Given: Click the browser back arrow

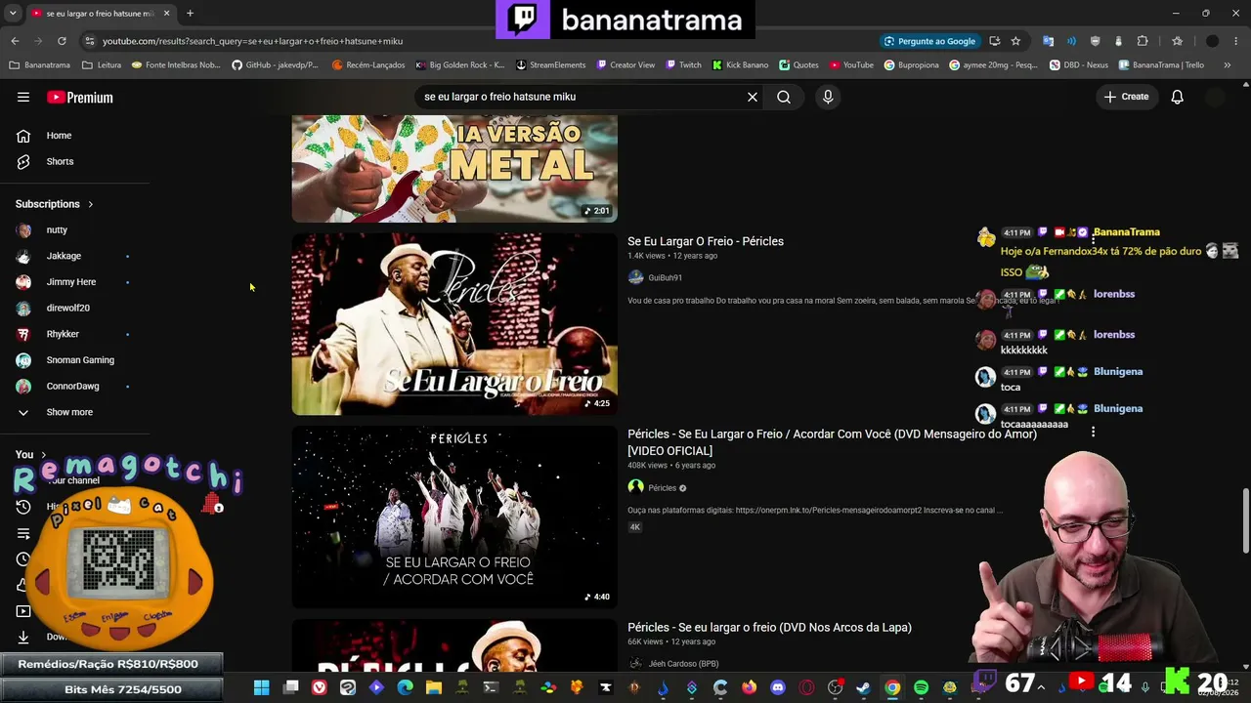Looking at the screenshot, I should pos(15,41).
